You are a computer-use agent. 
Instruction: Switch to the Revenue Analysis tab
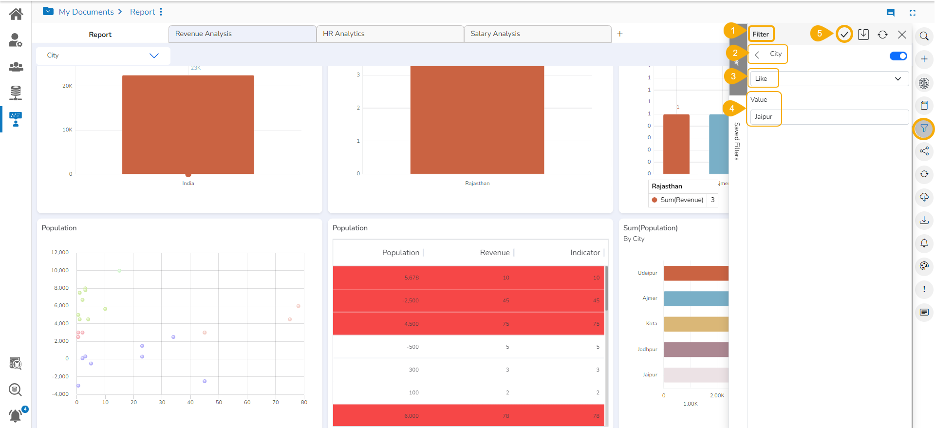point(242,34)
